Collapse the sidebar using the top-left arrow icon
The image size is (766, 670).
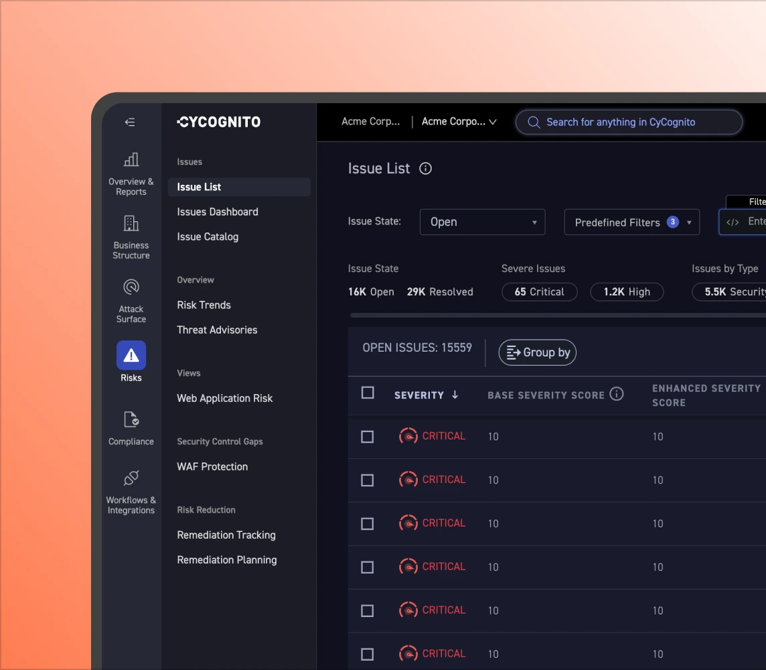pos(131,122)
